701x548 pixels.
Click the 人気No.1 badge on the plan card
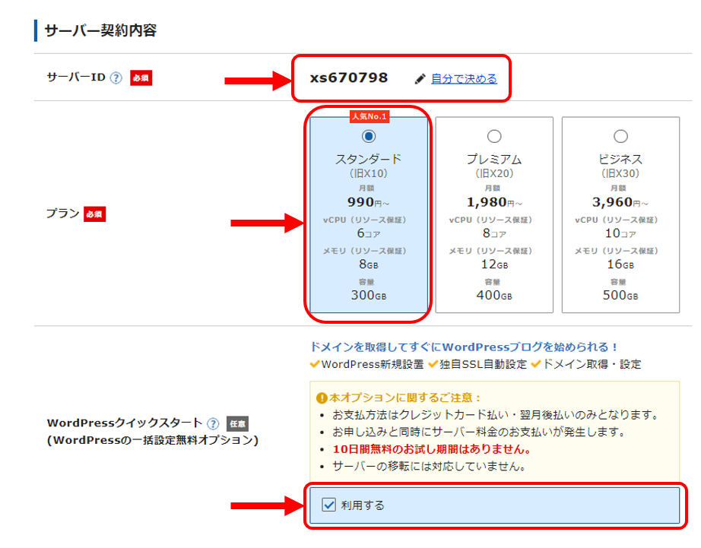[x=369, y=116]
